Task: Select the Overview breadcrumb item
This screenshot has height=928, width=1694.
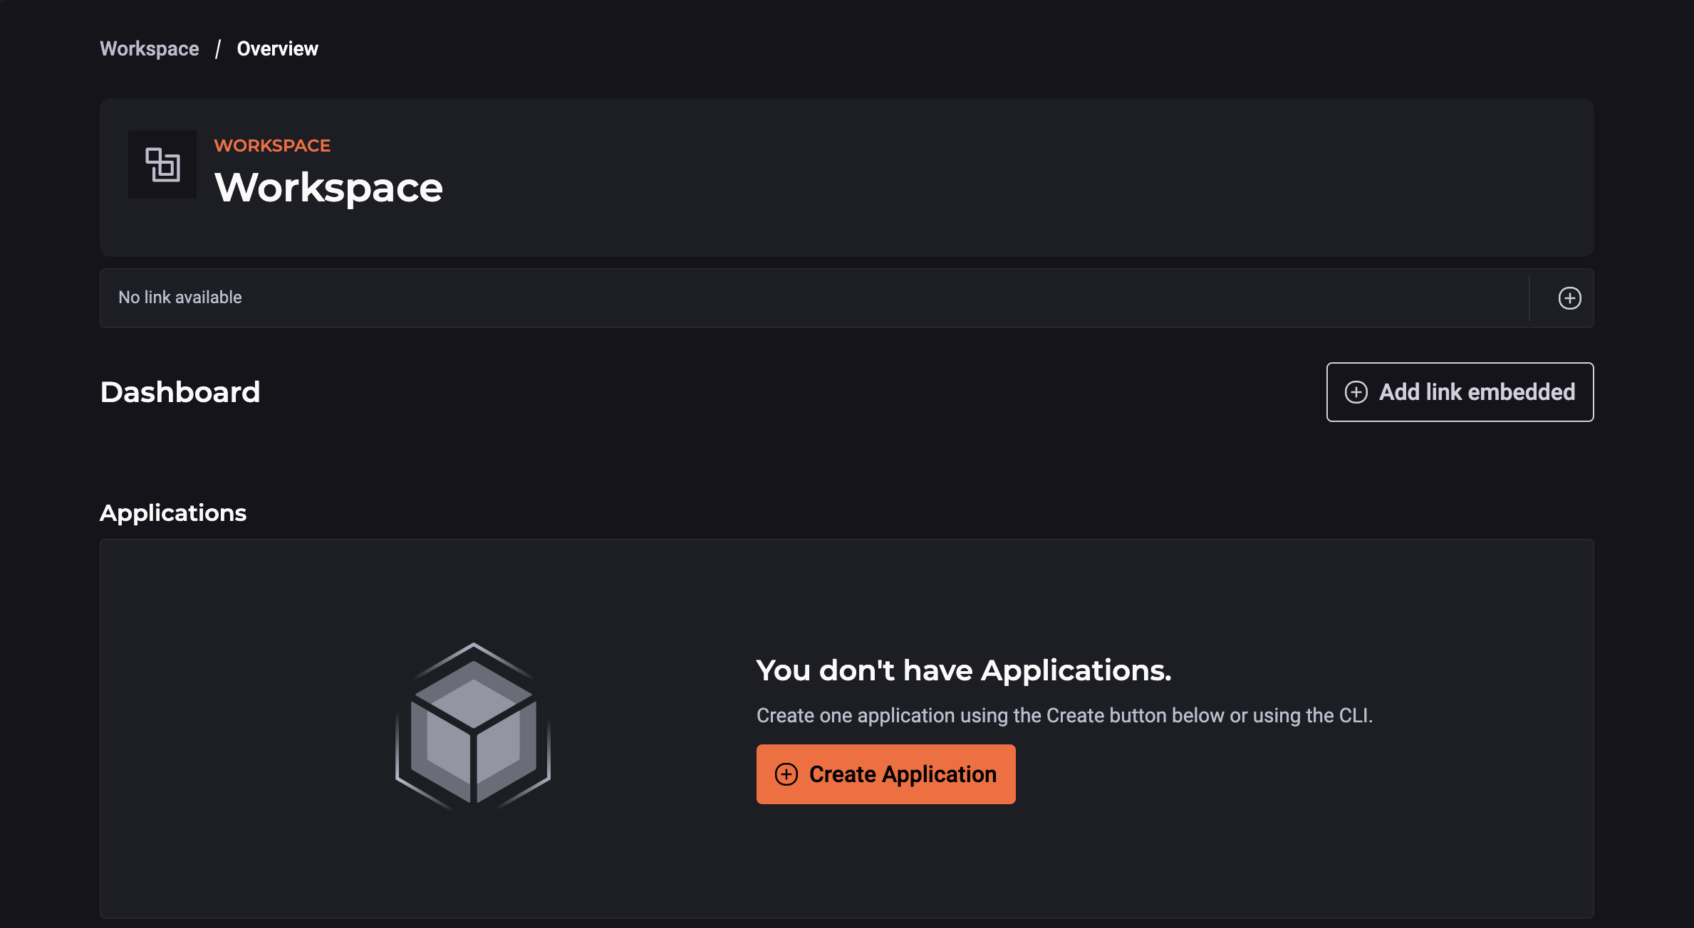Action: pos(277,48)
